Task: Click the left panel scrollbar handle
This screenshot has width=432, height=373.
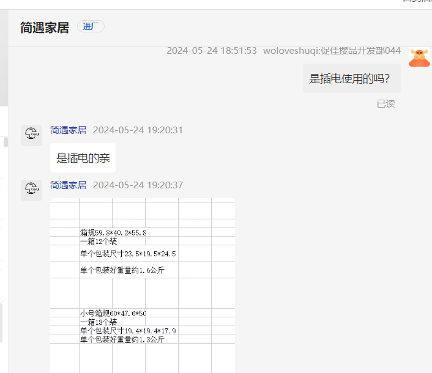Action: click(6, 142)
